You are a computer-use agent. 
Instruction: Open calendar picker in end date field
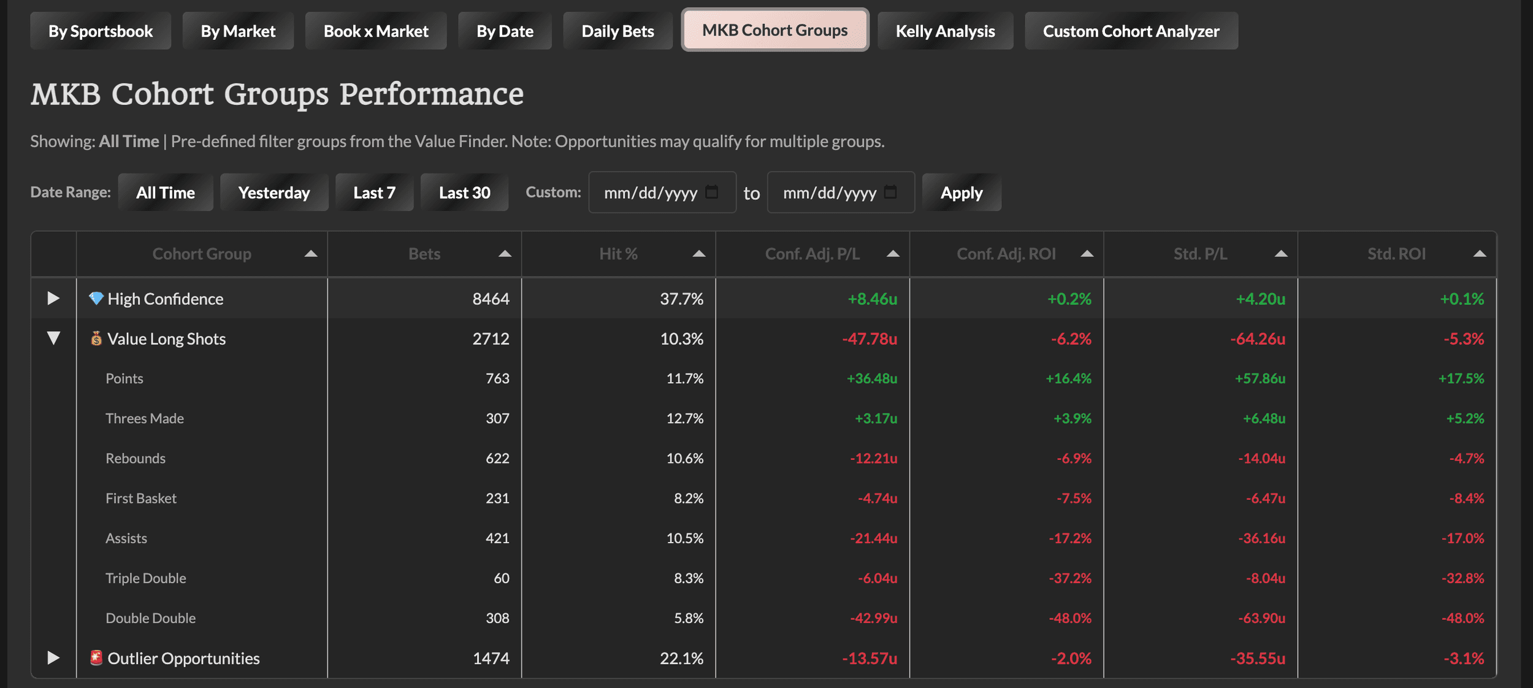point(890,192)
